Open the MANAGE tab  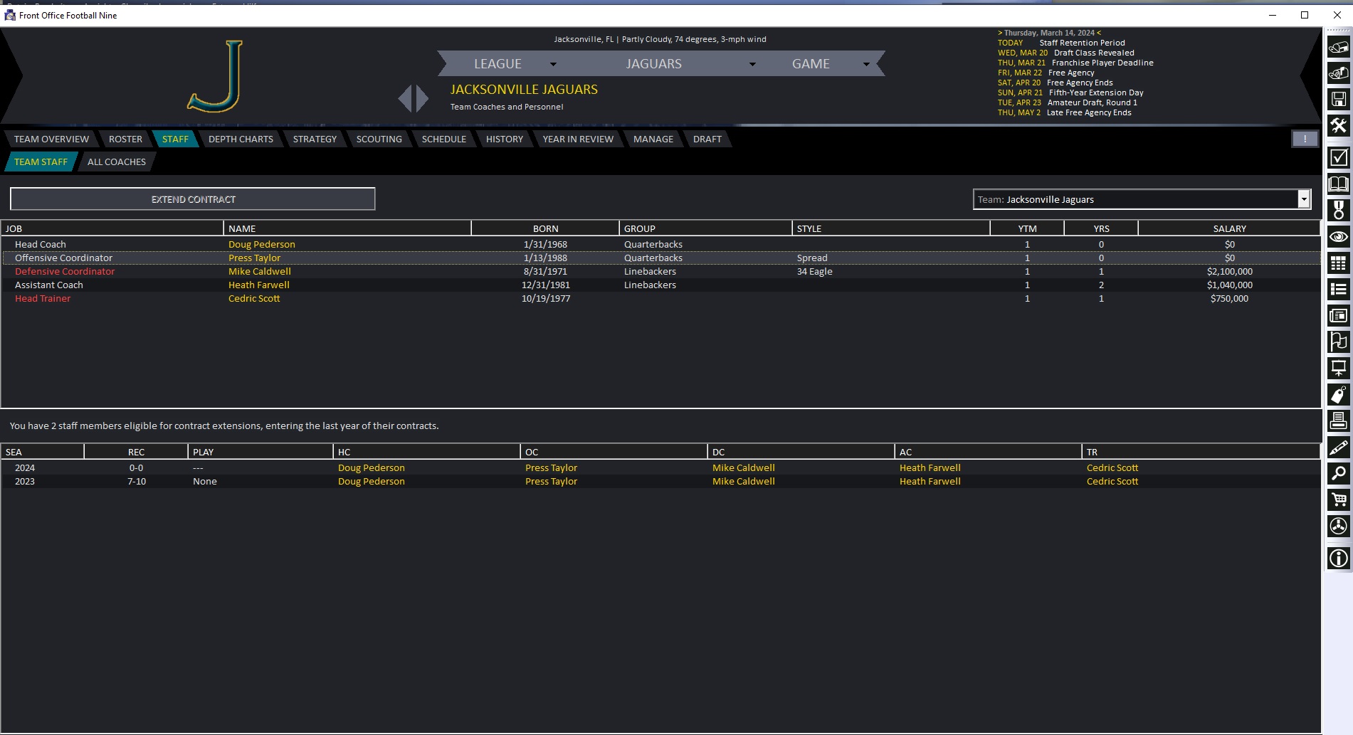[653, 139]
